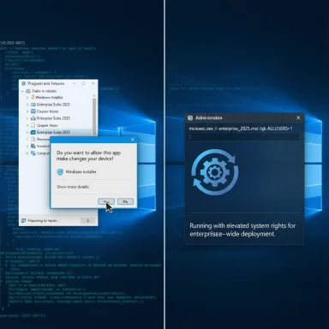
Task: Expand Enterprise Suite 2025 node directly under Windows Installer
Action: pos(27,105)
